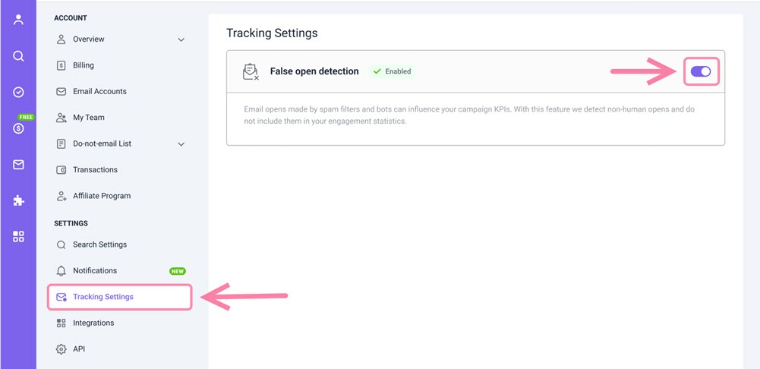Expand the Overview chevron

tap(181, 39)
